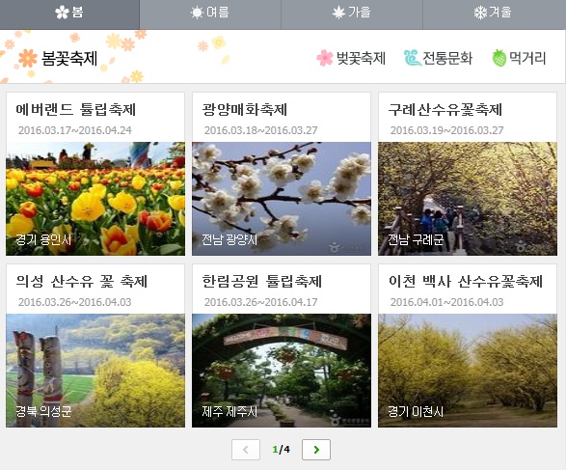Switch to the 겨울 season tab
566x470 pixels.
pos(495,14)
